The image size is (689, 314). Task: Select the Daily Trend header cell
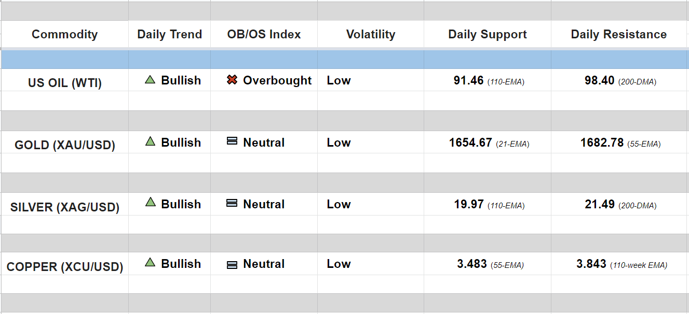point(169,34)
